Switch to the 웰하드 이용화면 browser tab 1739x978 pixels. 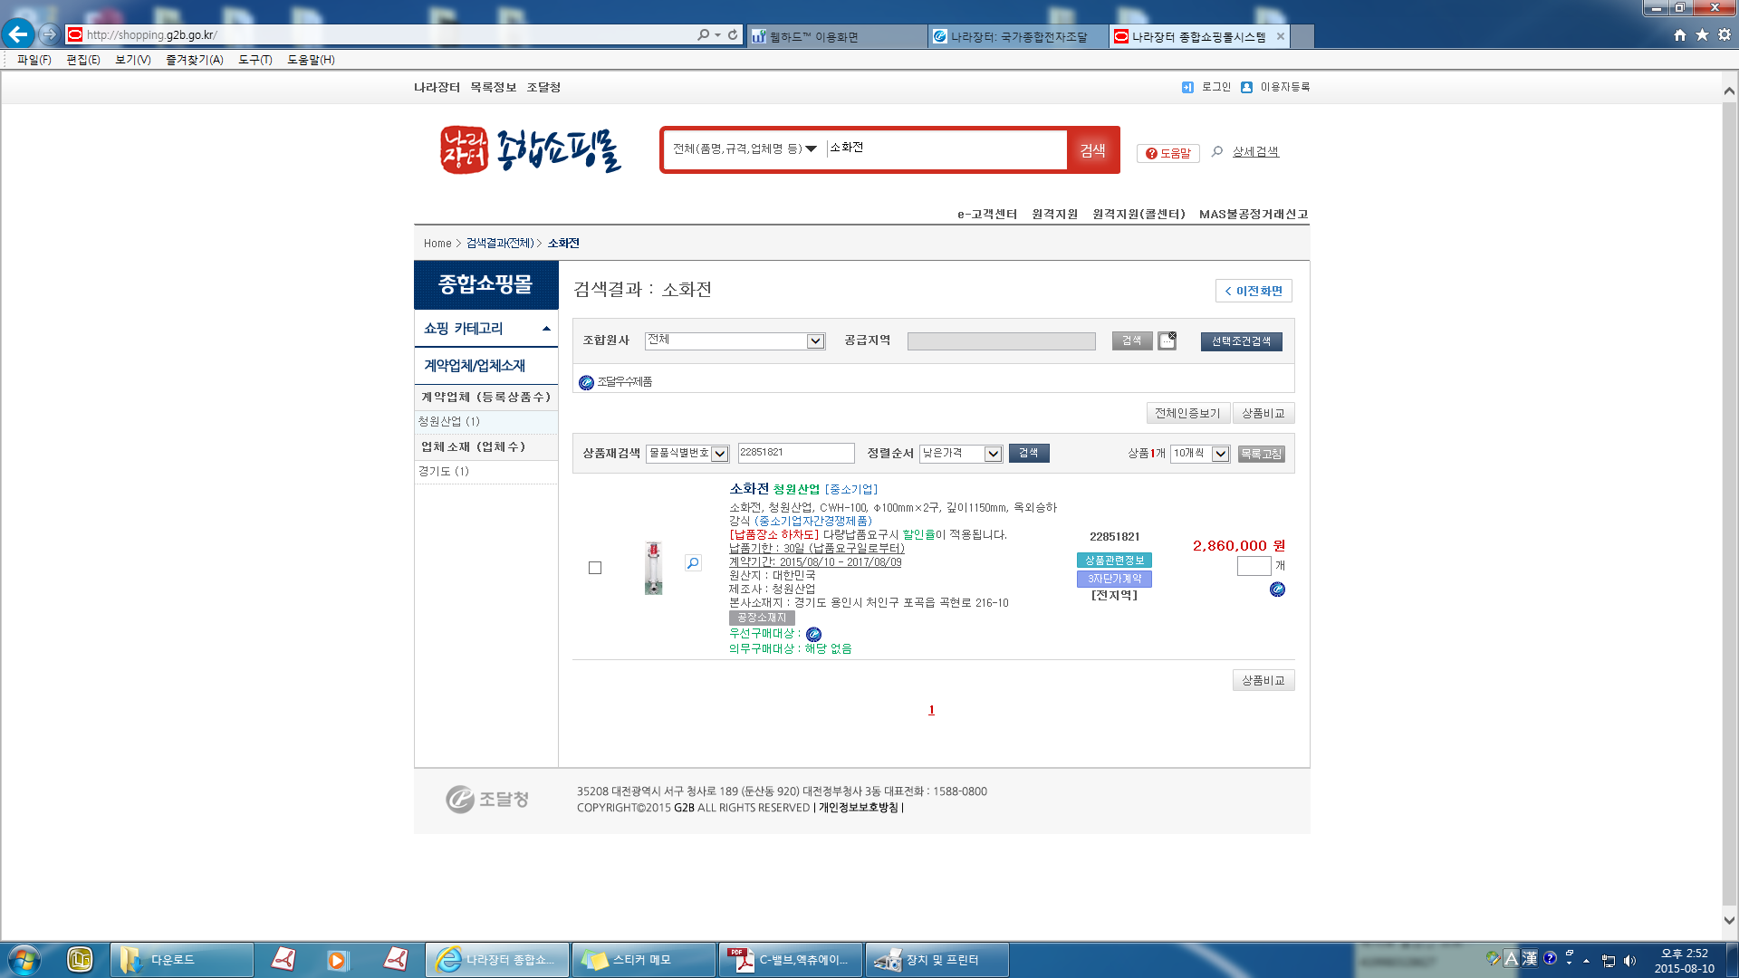click(x=836, y=36)
